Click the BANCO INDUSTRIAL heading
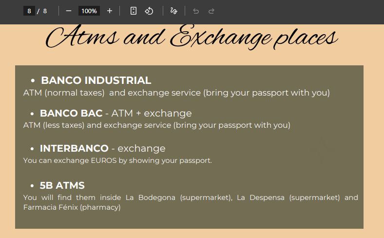The width and height of the screenshot is (384, 238). tap(96, 80)
